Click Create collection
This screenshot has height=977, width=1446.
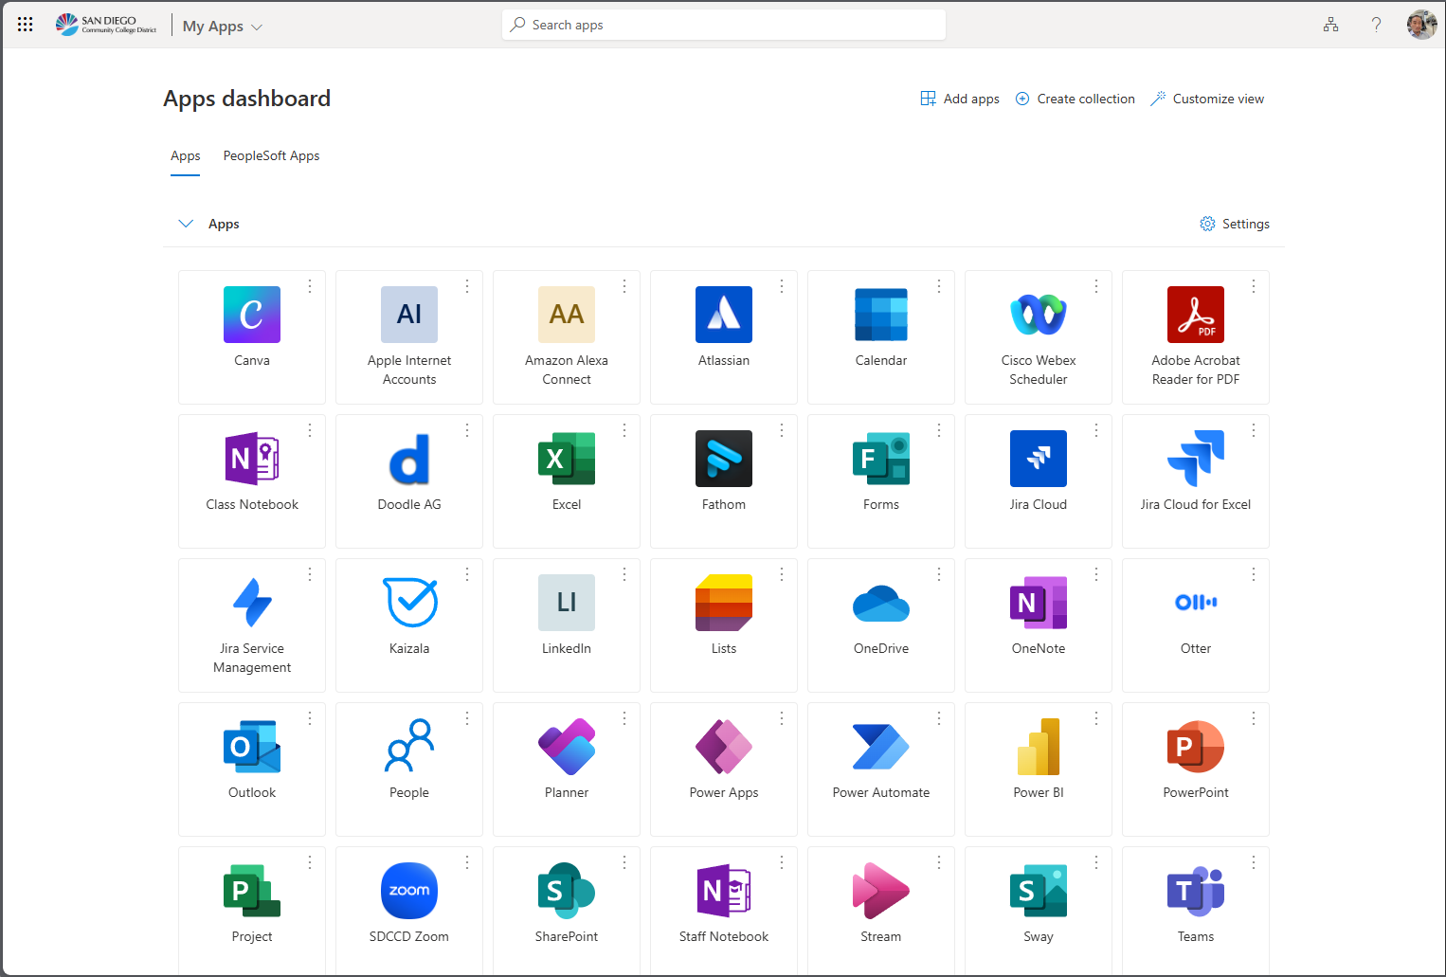pyautogui.click(x=1075, y=99)
